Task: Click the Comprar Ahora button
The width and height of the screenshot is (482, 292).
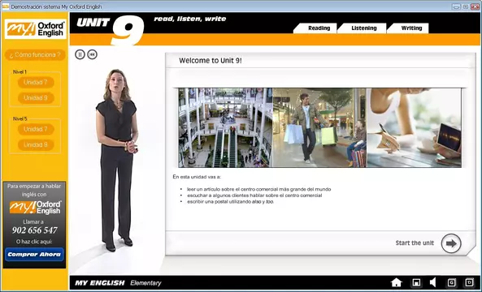Action: point(34,255)
